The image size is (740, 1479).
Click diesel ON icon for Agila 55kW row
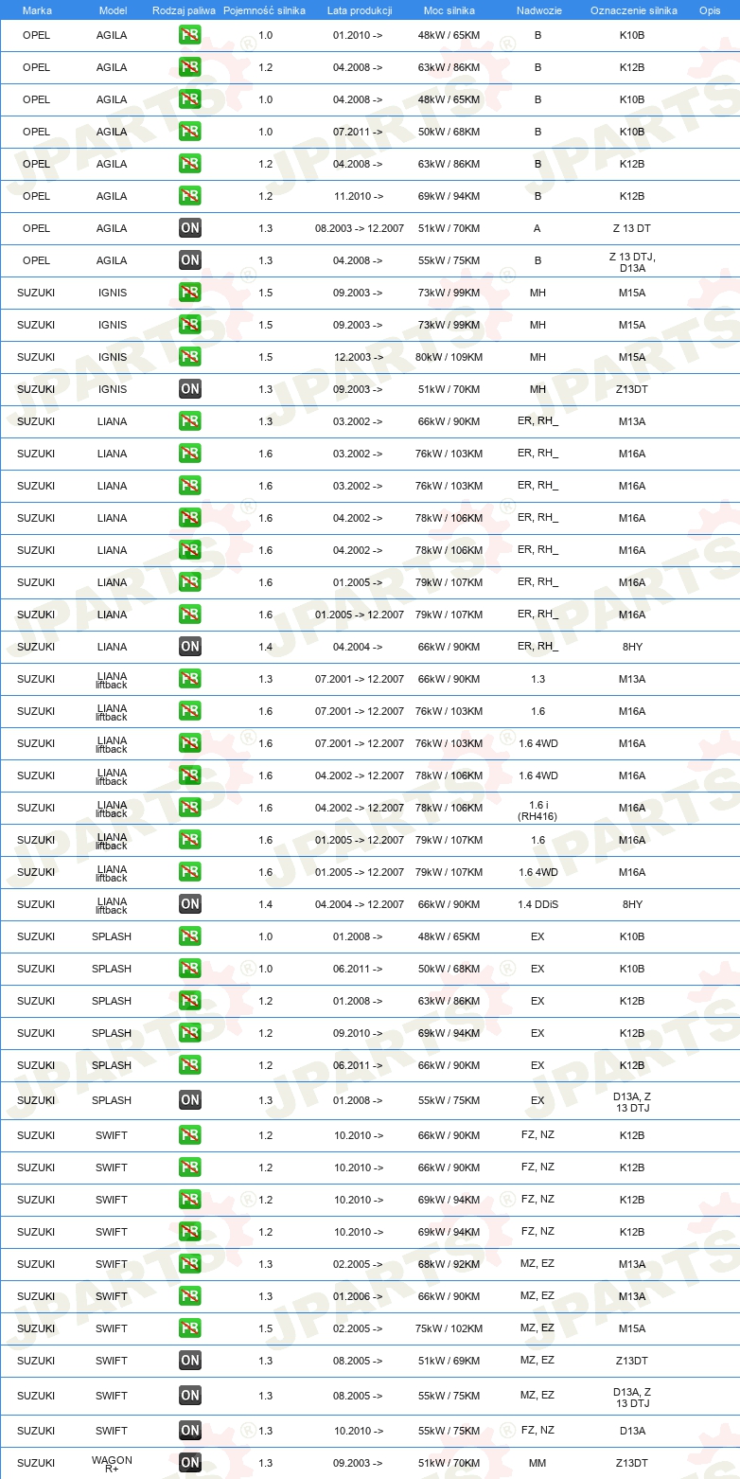190,260
